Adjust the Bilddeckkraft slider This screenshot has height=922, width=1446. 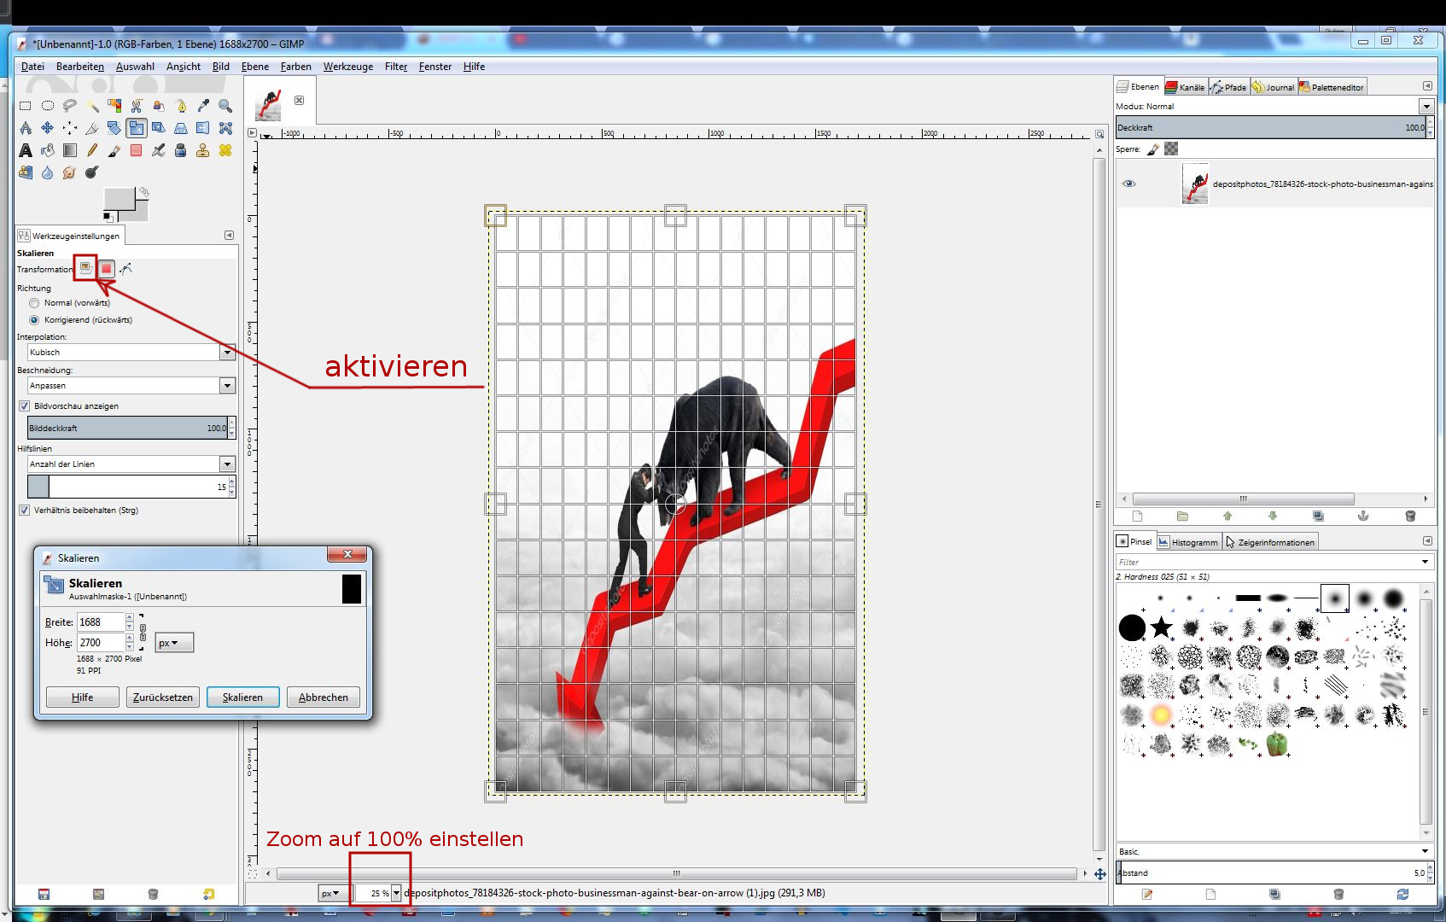point(126,429)
